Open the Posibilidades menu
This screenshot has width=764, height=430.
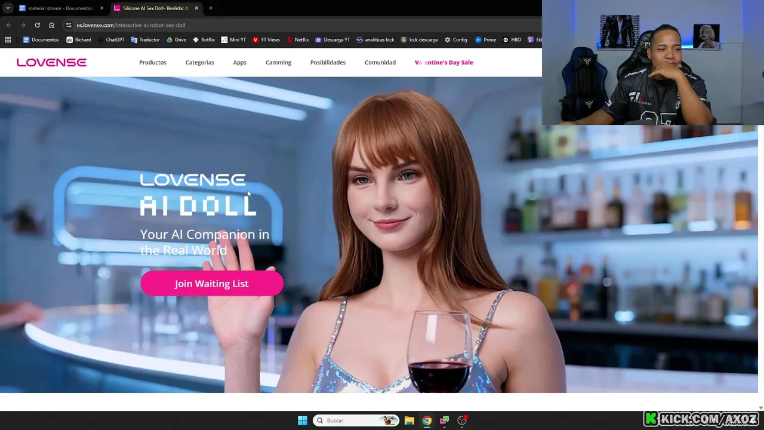(x=328, y=62)
